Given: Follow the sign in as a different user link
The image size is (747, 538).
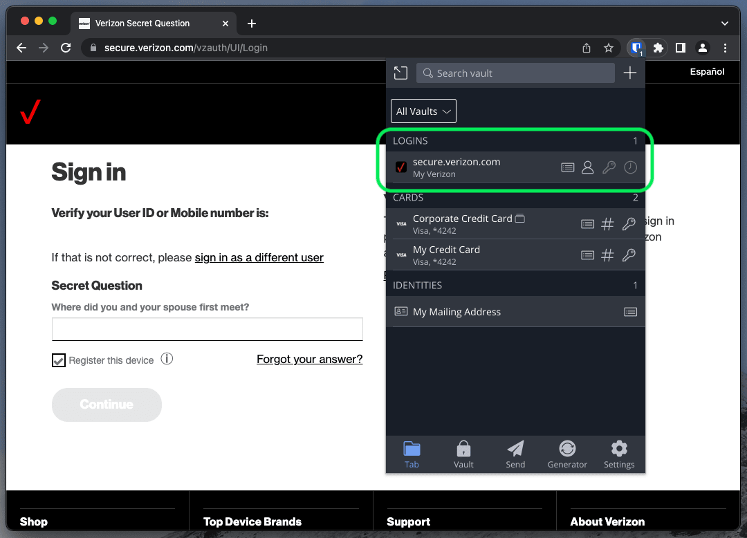Looking at the screenshot, I should (x=259, y=257).
